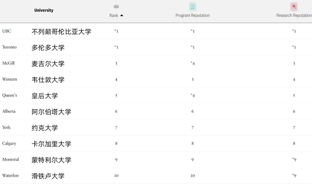Viewport: 312px width, 184px height.
Task: Click the University column header
Action: point(44,10)
